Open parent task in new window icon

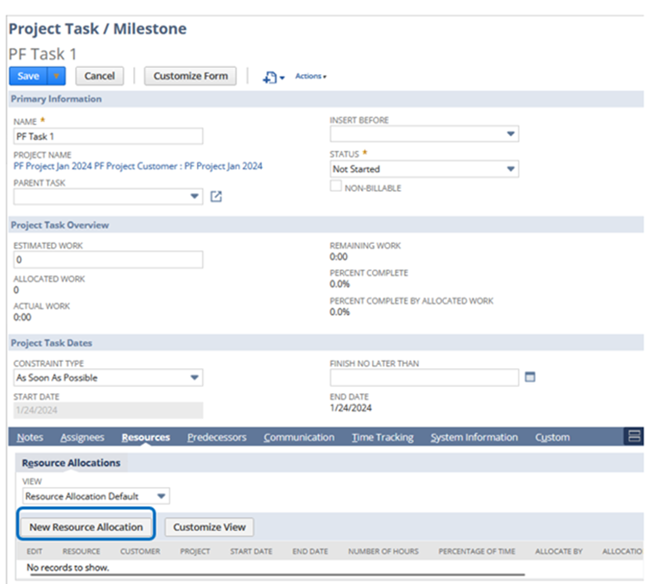tap(216, 196)
